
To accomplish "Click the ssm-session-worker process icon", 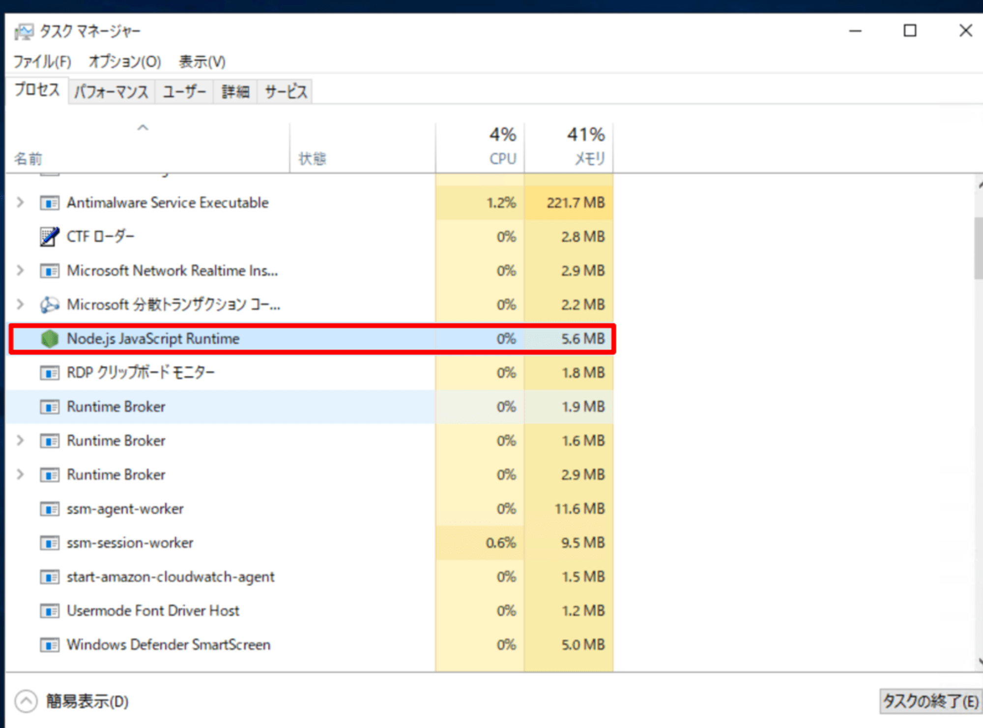I will 50,543.
